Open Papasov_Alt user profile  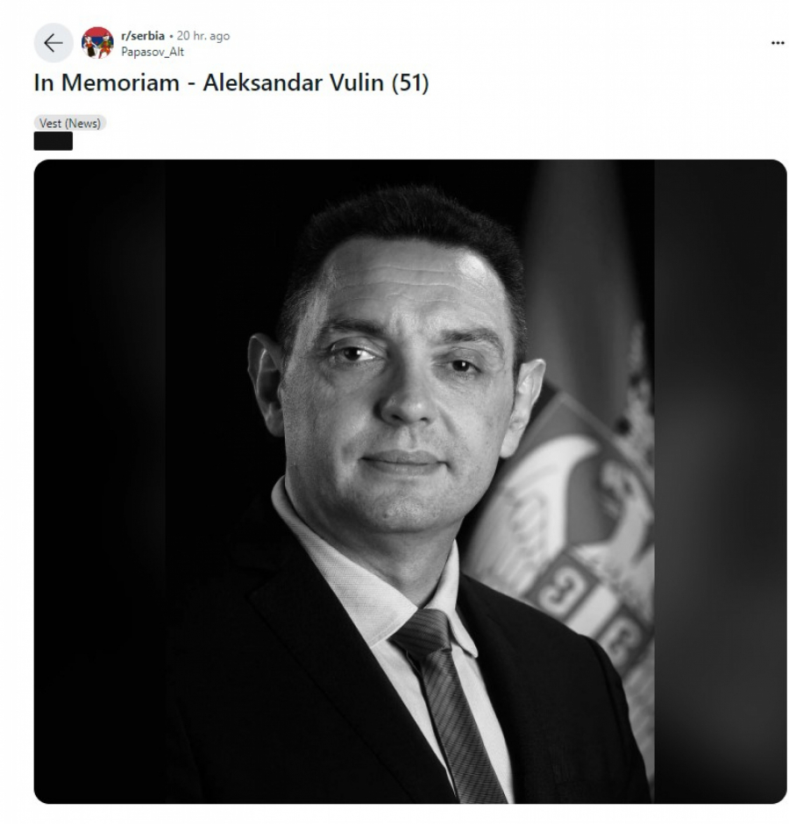pos(153,52)
